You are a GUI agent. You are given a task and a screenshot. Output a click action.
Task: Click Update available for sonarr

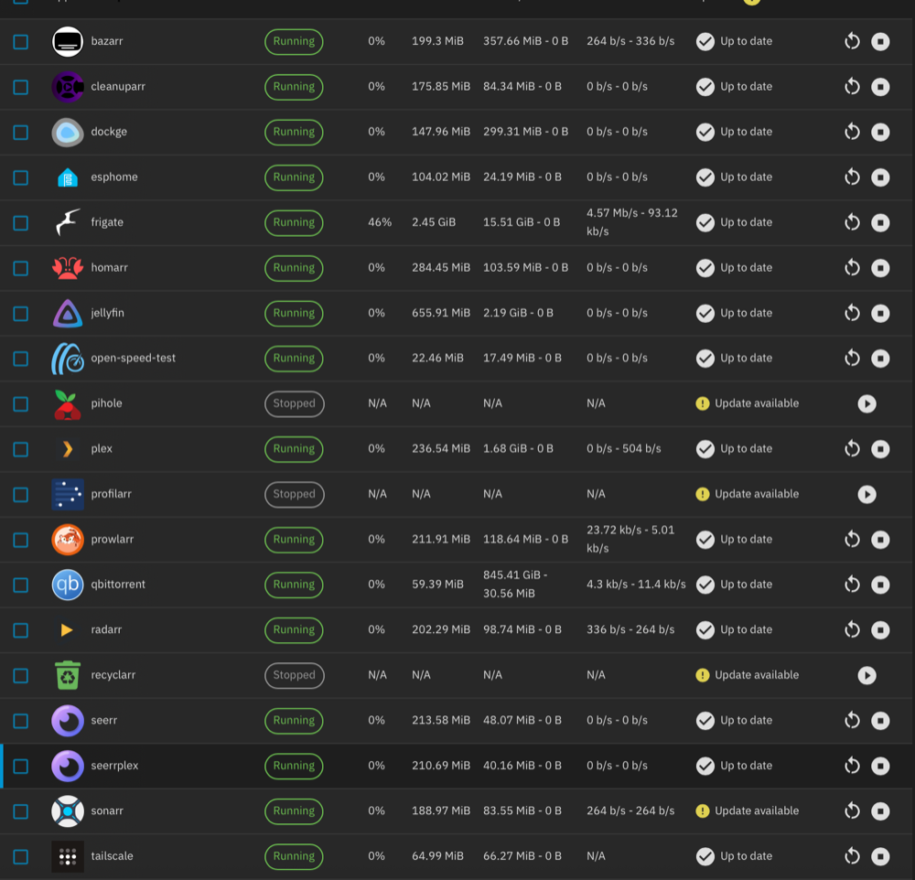[x=748, y=810]
